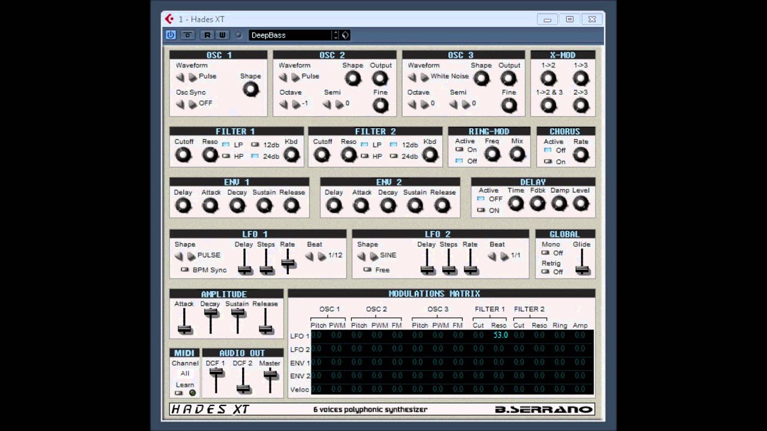Screen dimensions: 767x431
Task: Select 24db slope on Filter 1
Action: (255, 156)
